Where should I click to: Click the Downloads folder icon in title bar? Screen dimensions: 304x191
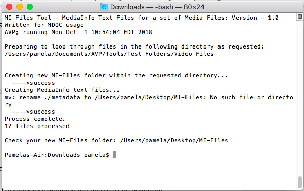(x=104, y=7)
